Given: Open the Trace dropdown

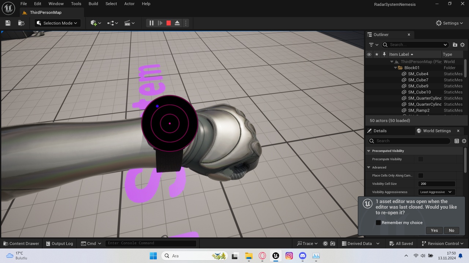Looking at the screenshot, I should coord(307,243).
